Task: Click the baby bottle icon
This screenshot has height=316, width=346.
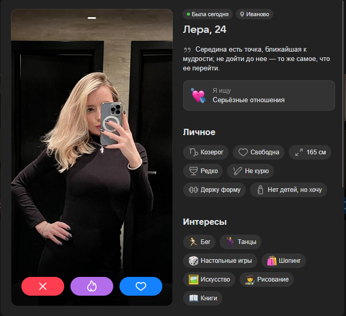Action: (x=260, y=190)
